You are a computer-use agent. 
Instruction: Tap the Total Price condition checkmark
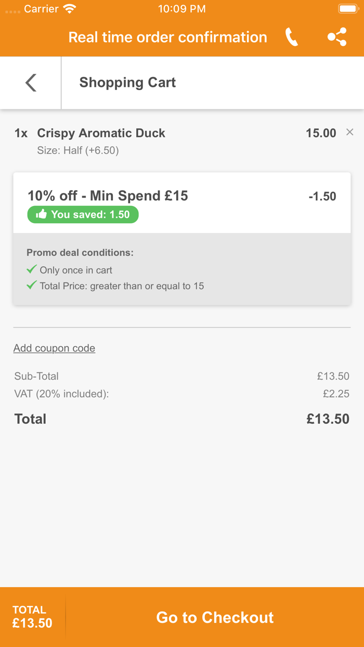tap(32, 285)
